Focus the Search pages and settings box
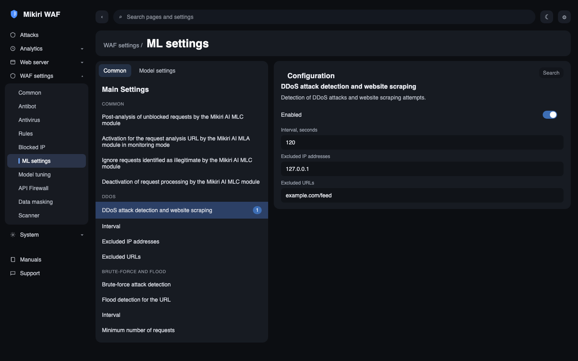The image size is (578, 361). pos(324,17)
